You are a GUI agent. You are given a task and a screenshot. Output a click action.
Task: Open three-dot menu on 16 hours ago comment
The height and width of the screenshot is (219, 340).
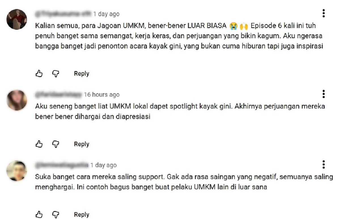324,94
